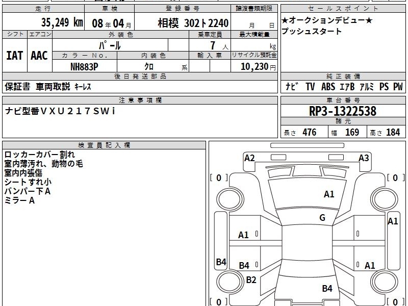Viewport: 408px width, 306px height.
Task: Click the note シートすれ小
Action: [28, 182]
